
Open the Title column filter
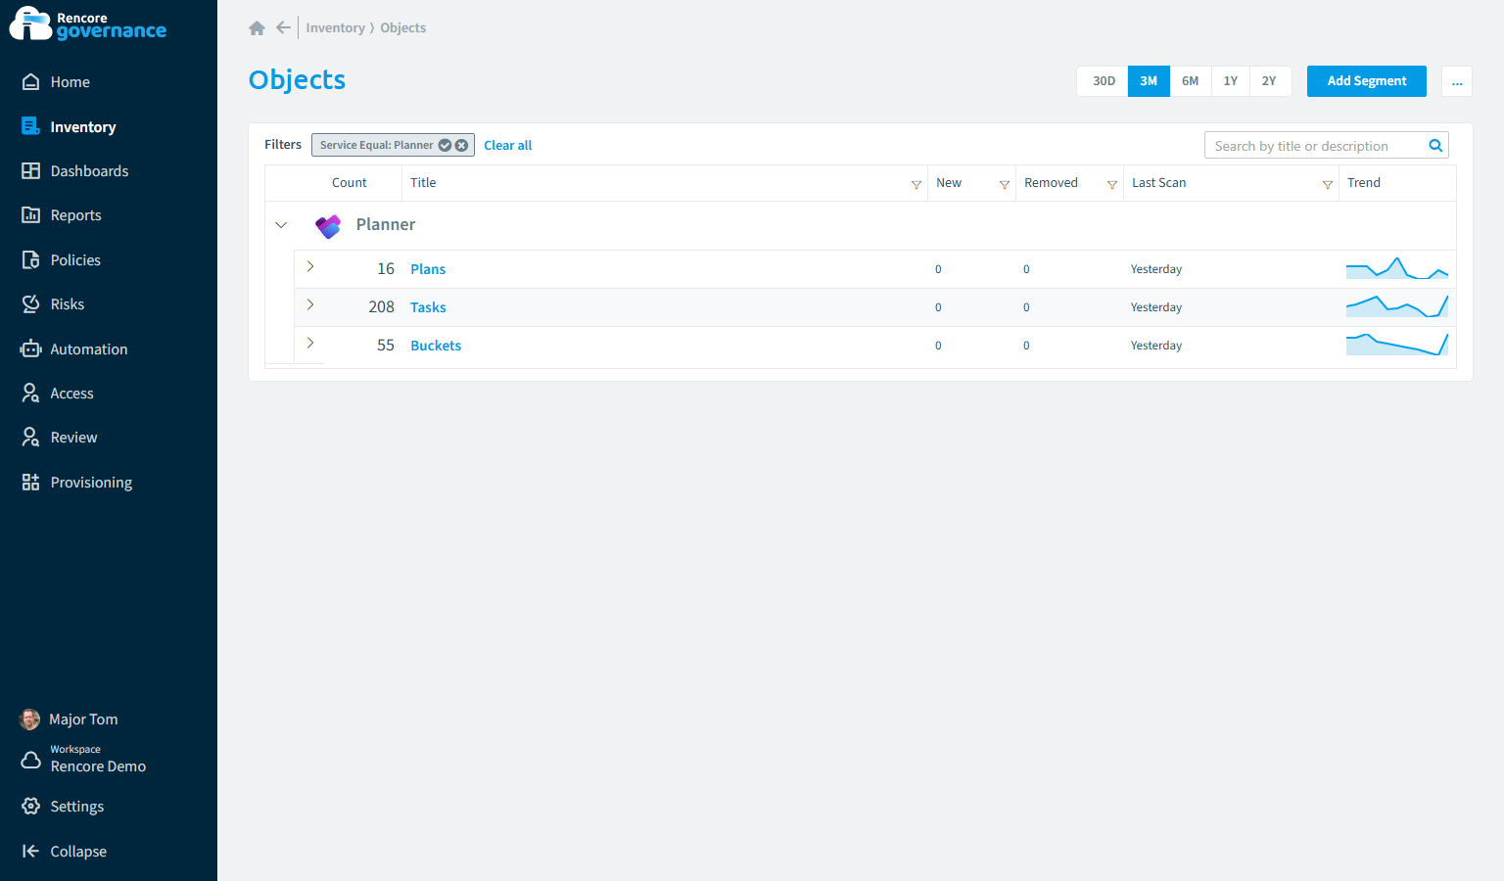click(916, 184)
